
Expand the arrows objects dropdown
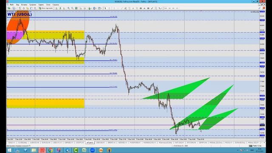coord(161,8)
